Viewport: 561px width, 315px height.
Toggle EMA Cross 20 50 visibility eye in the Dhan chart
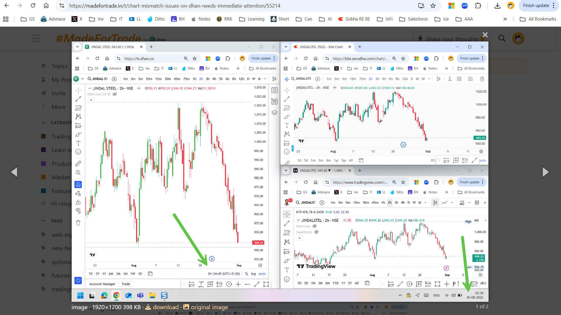[115, 94]
